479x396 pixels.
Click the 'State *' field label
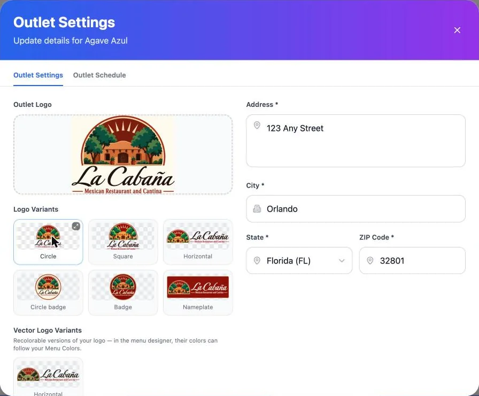[257, 237]
